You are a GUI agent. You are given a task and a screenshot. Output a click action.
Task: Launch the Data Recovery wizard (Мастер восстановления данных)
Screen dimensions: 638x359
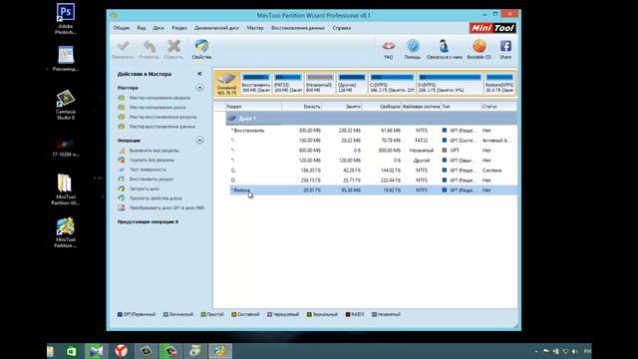(161, 127)
